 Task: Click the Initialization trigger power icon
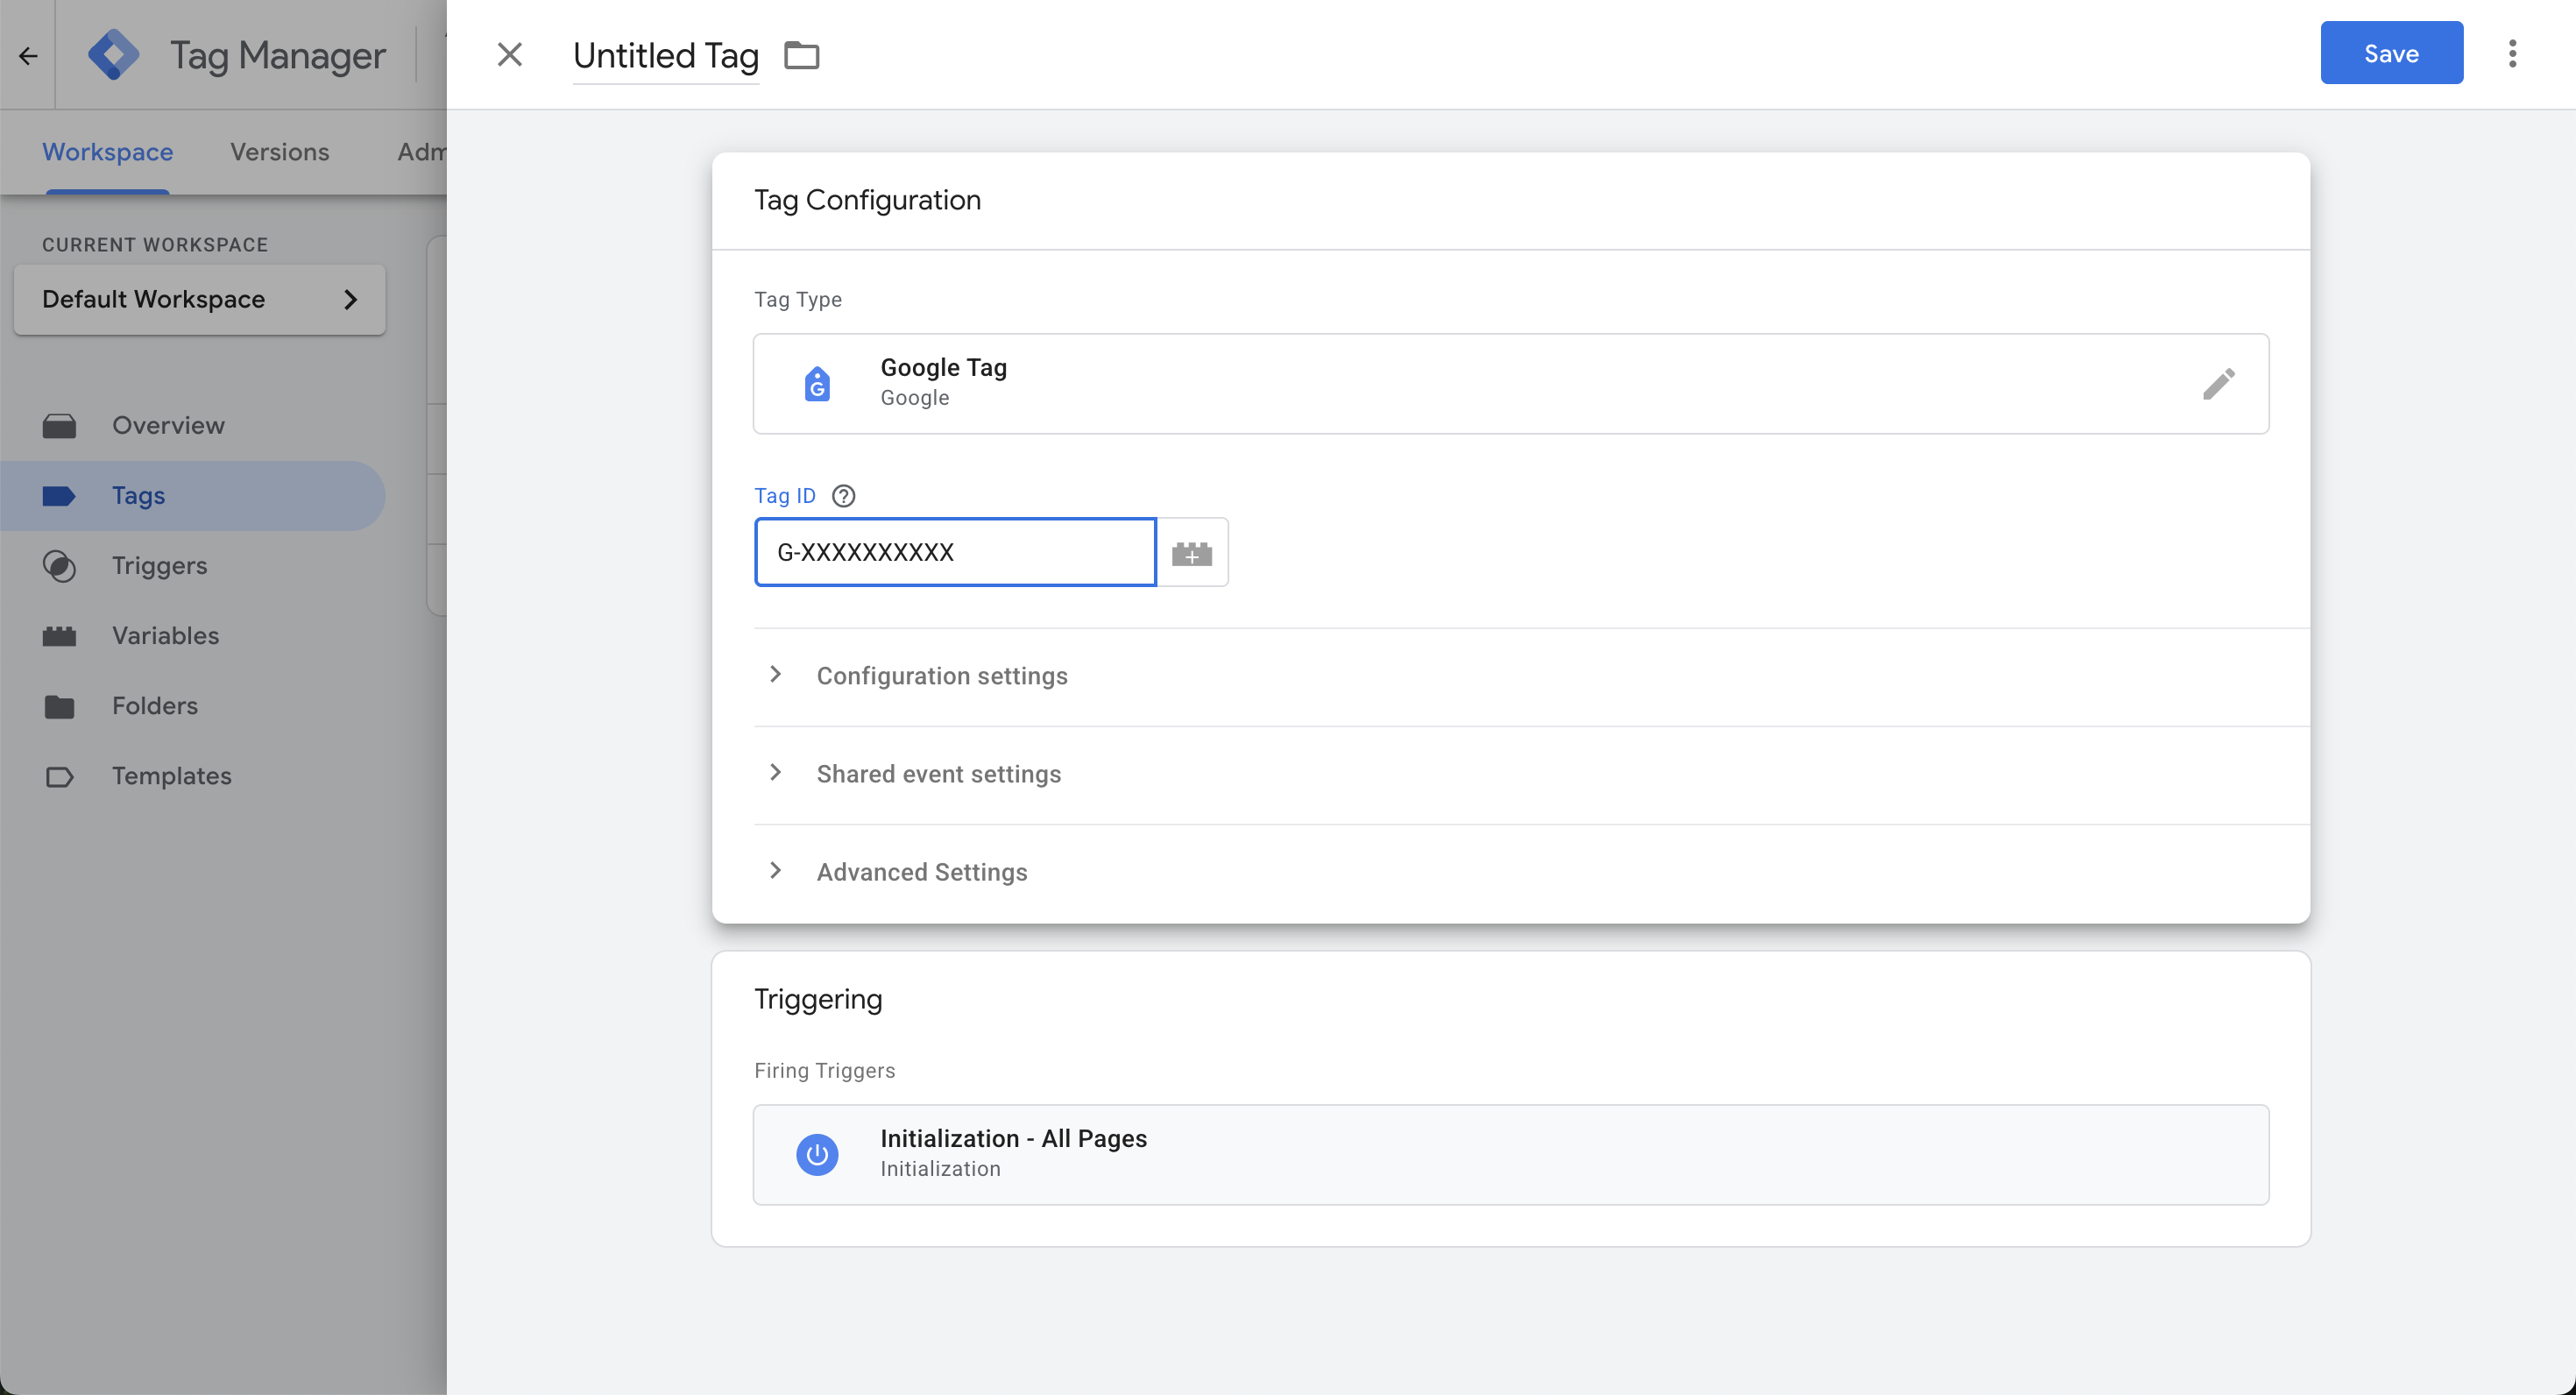pos(817,1155)
